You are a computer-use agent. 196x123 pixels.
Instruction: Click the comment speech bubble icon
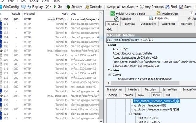coord(24,7)
